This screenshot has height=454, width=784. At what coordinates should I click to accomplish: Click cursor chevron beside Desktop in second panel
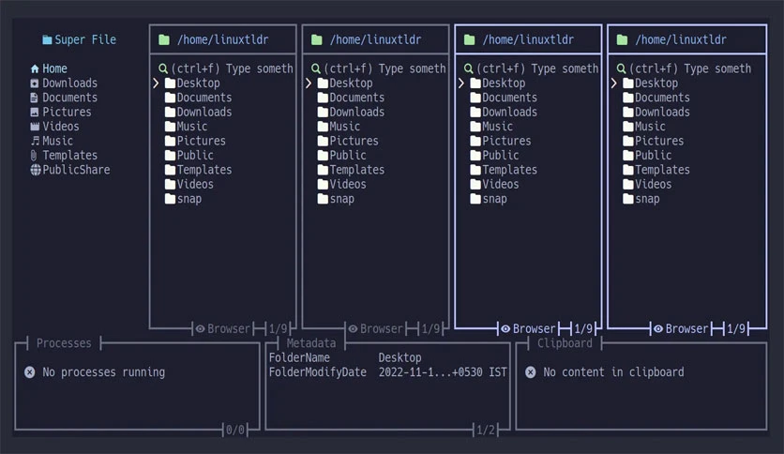pyautogui.click(x=308, y=83)
